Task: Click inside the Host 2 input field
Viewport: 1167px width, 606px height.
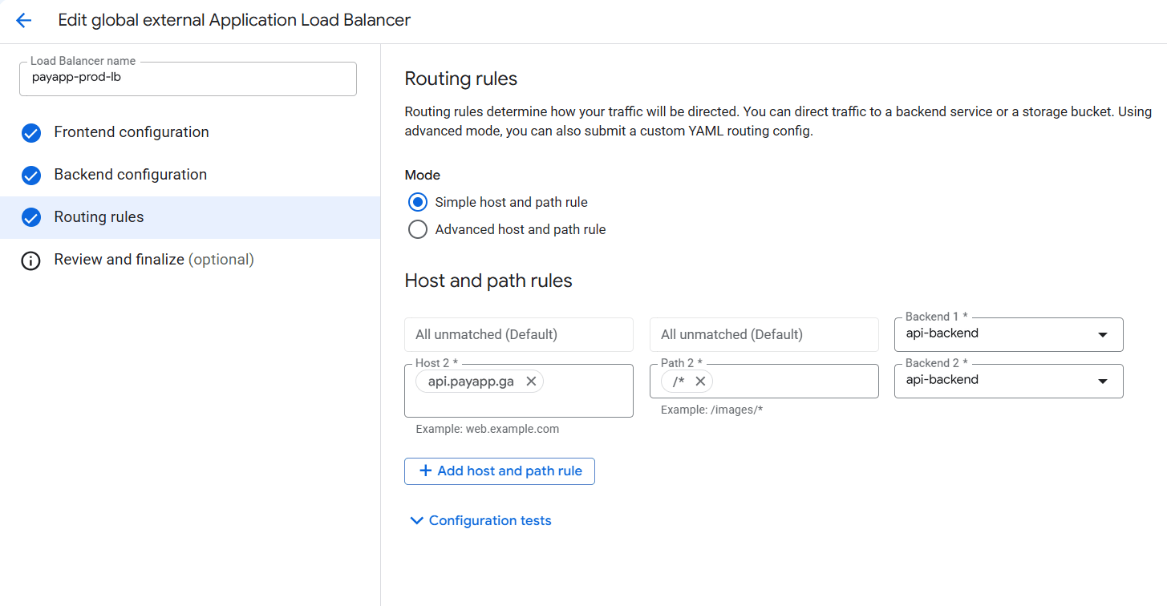Action: 519,391
